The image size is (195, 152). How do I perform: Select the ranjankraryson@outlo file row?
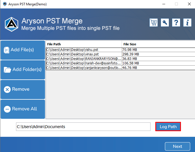(x=120, y=68)
